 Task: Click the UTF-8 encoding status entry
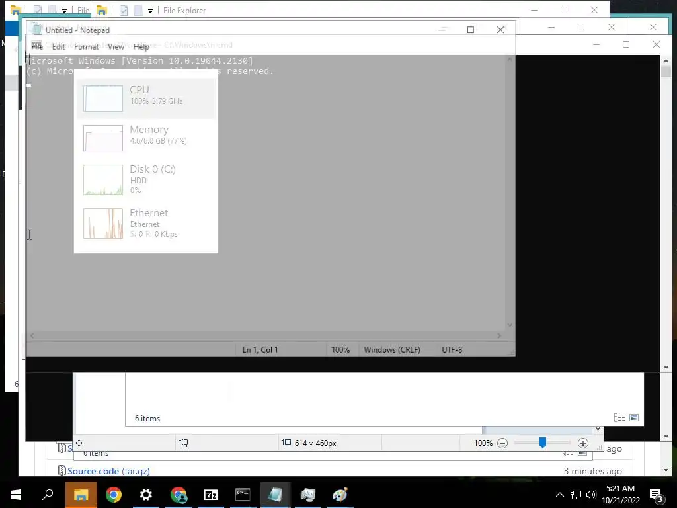452,349
